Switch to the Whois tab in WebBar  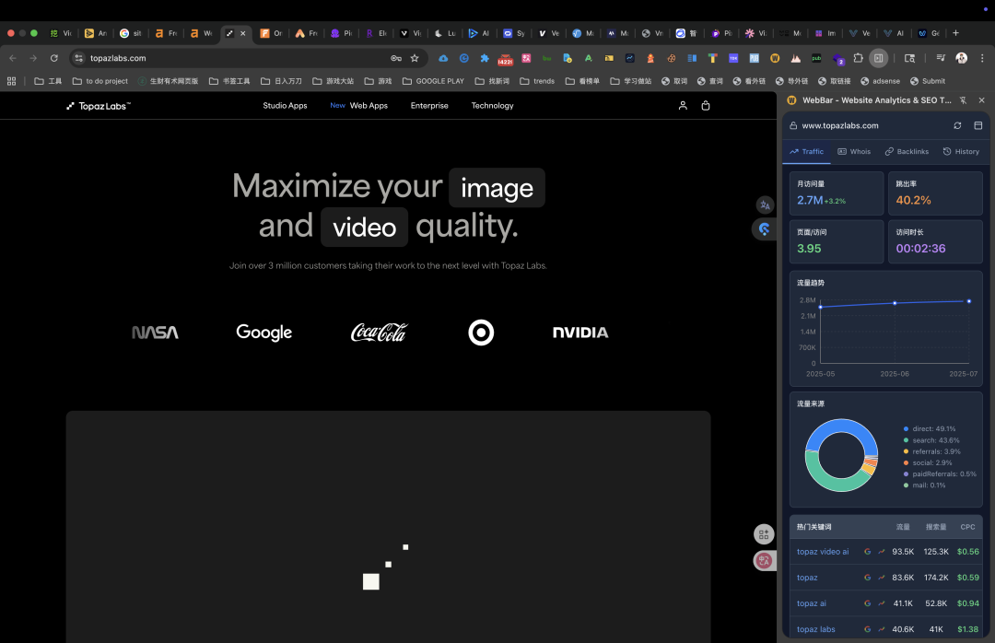pyautogui.click(x=854, y=152)
